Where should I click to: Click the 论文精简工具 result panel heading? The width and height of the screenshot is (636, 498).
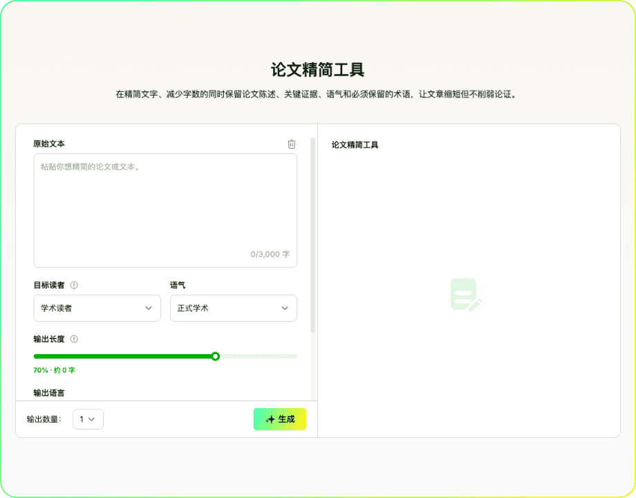click(355, 145)
